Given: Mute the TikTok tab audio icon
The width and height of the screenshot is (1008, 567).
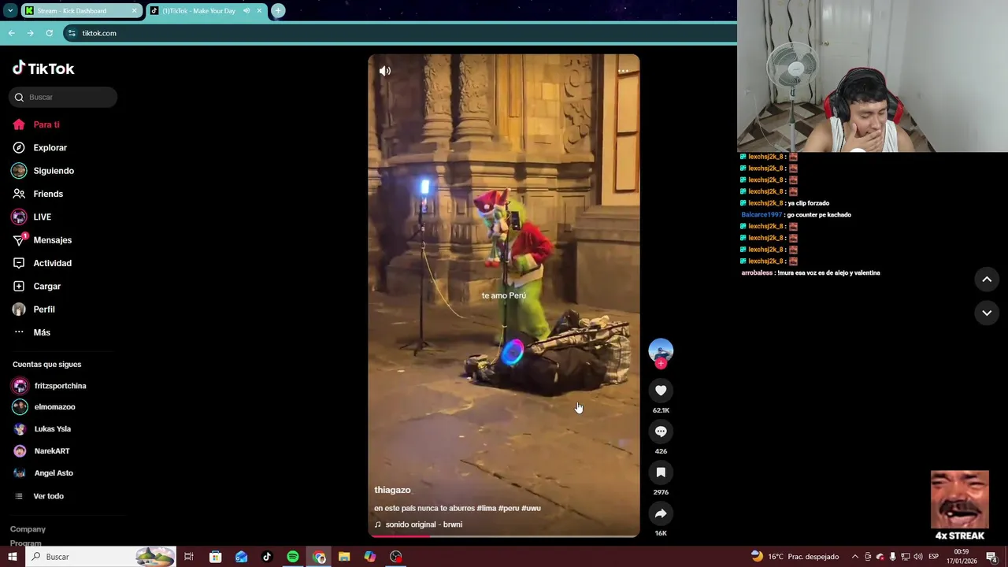Looking at the screenshot, I should (246, 11).
